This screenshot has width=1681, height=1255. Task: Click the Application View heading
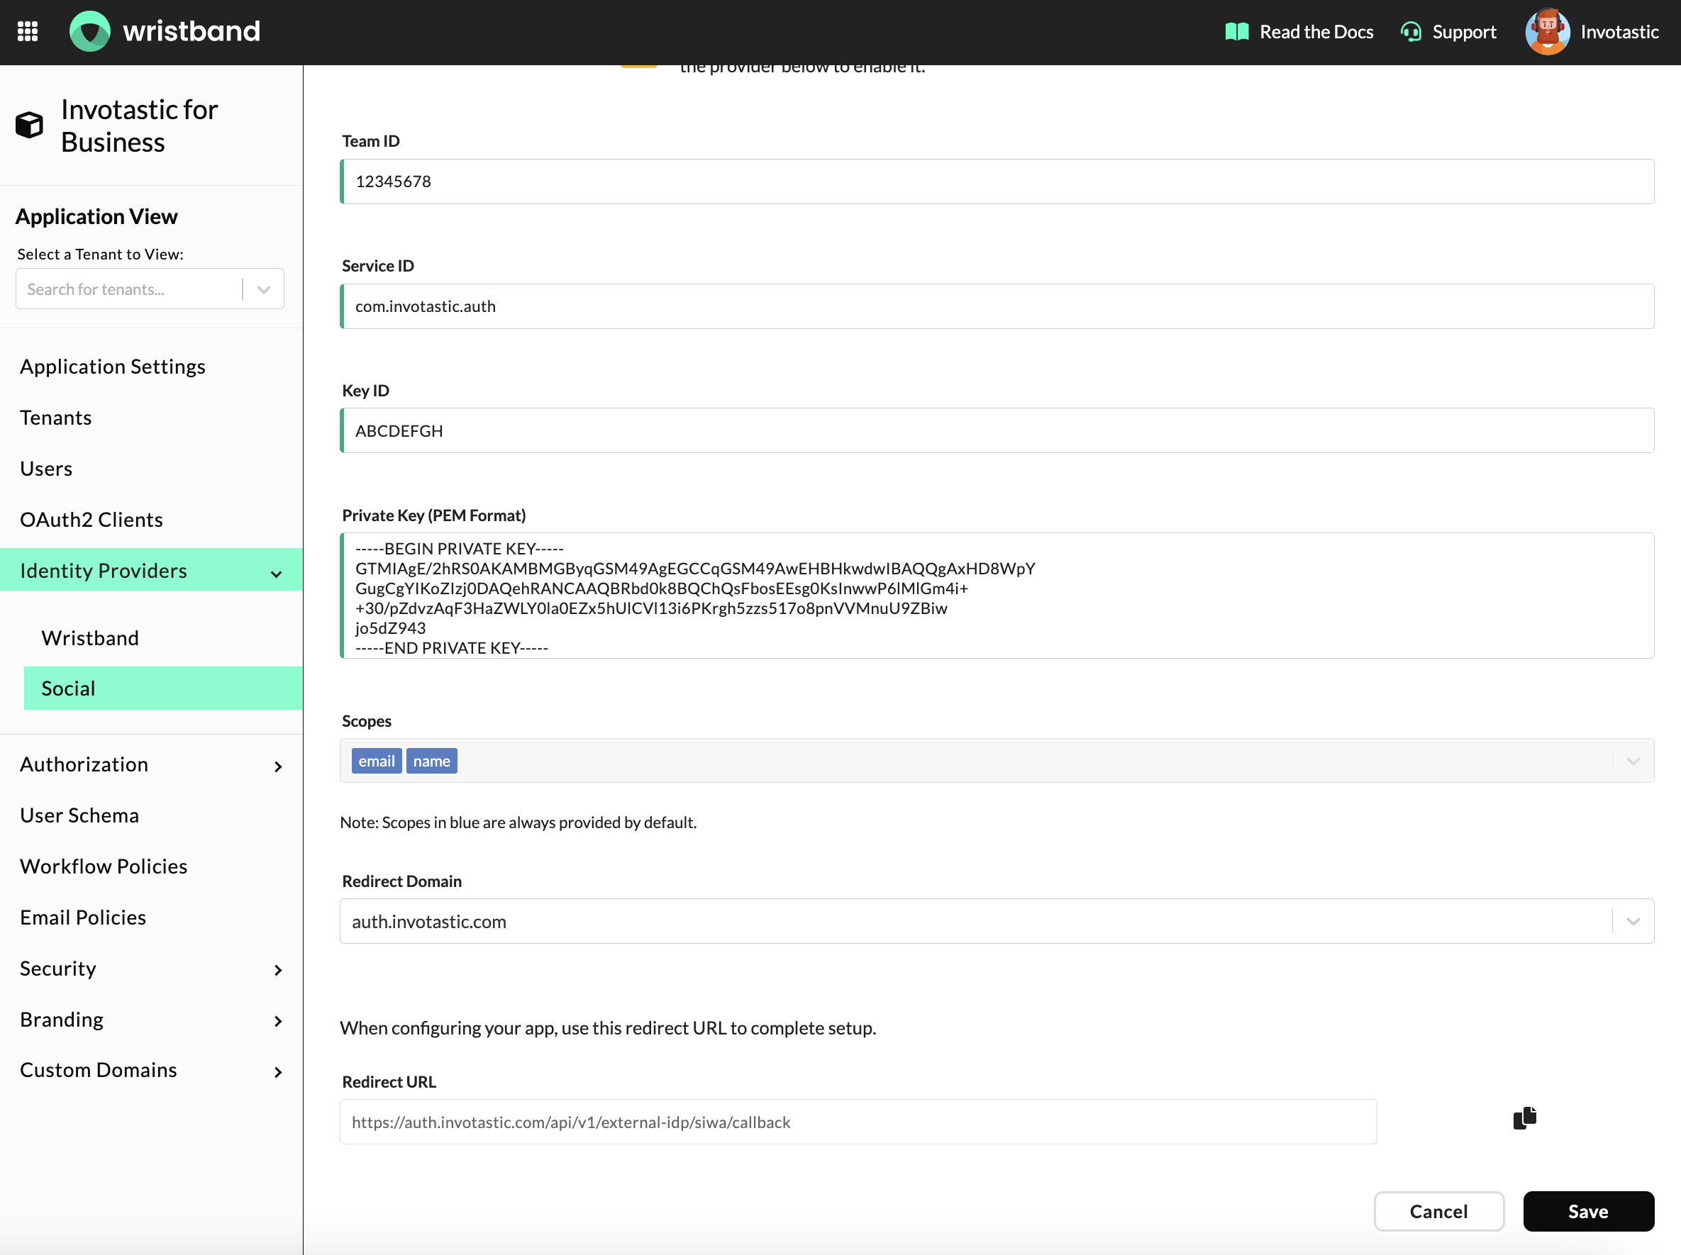96,216
